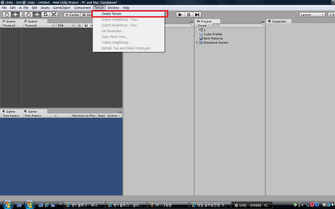
Task: Open the Assets menu
Action: (45, 8)
